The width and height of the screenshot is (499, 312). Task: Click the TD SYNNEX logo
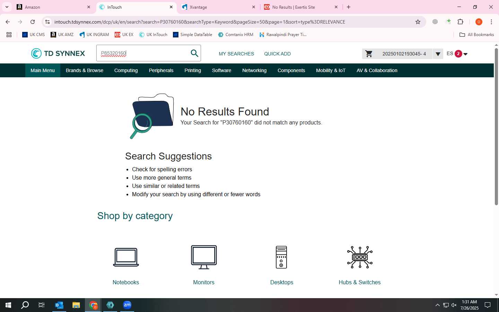pos(58,53)
